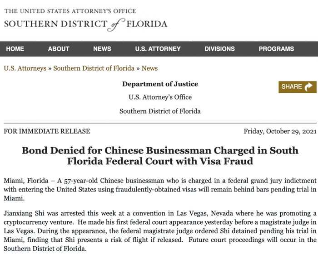Click the United States Attorney's Office header text
The height and width of the screenshot is (254, 318).
[70, 11]
